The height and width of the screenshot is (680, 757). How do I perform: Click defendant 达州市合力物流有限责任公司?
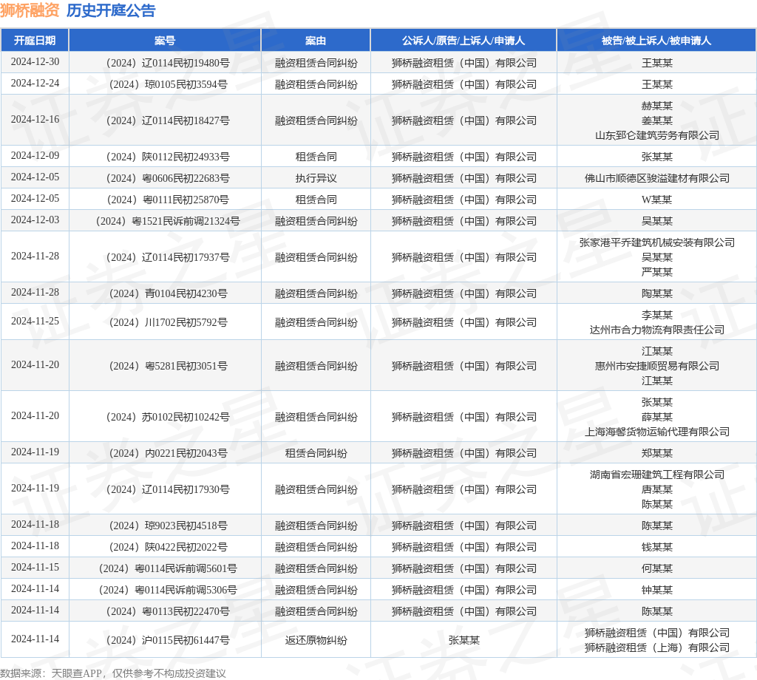point(657,330)
